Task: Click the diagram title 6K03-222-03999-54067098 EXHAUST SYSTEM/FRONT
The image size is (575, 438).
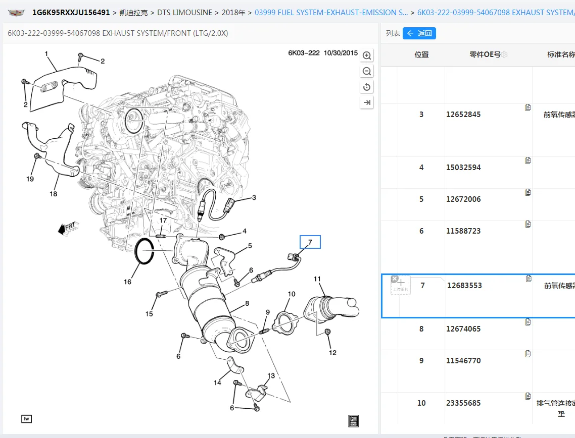Action: (118, 33)
